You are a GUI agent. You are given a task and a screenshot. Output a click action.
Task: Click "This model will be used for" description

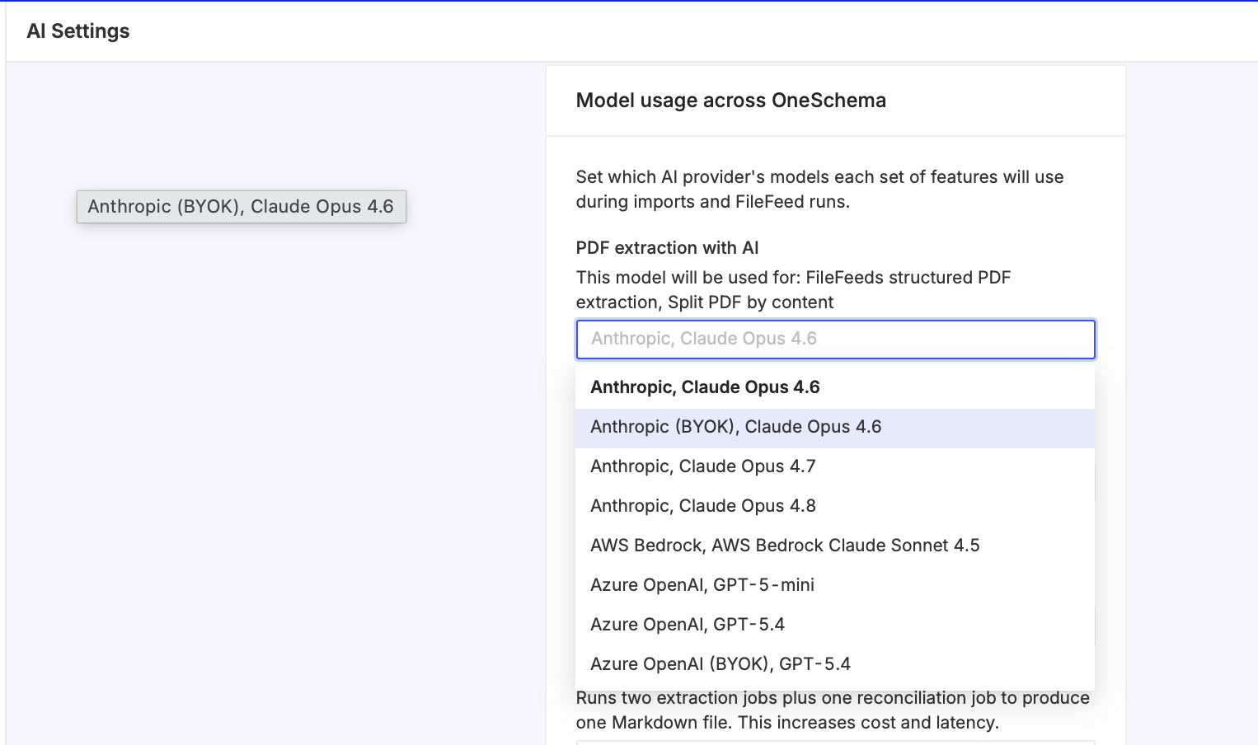coord(793,290)
